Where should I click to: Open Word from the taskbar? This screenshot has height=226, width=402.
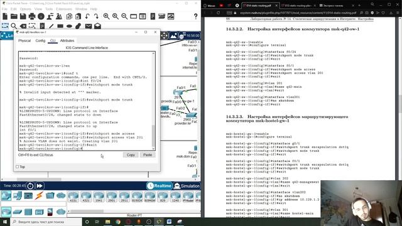tap(169, 222)
